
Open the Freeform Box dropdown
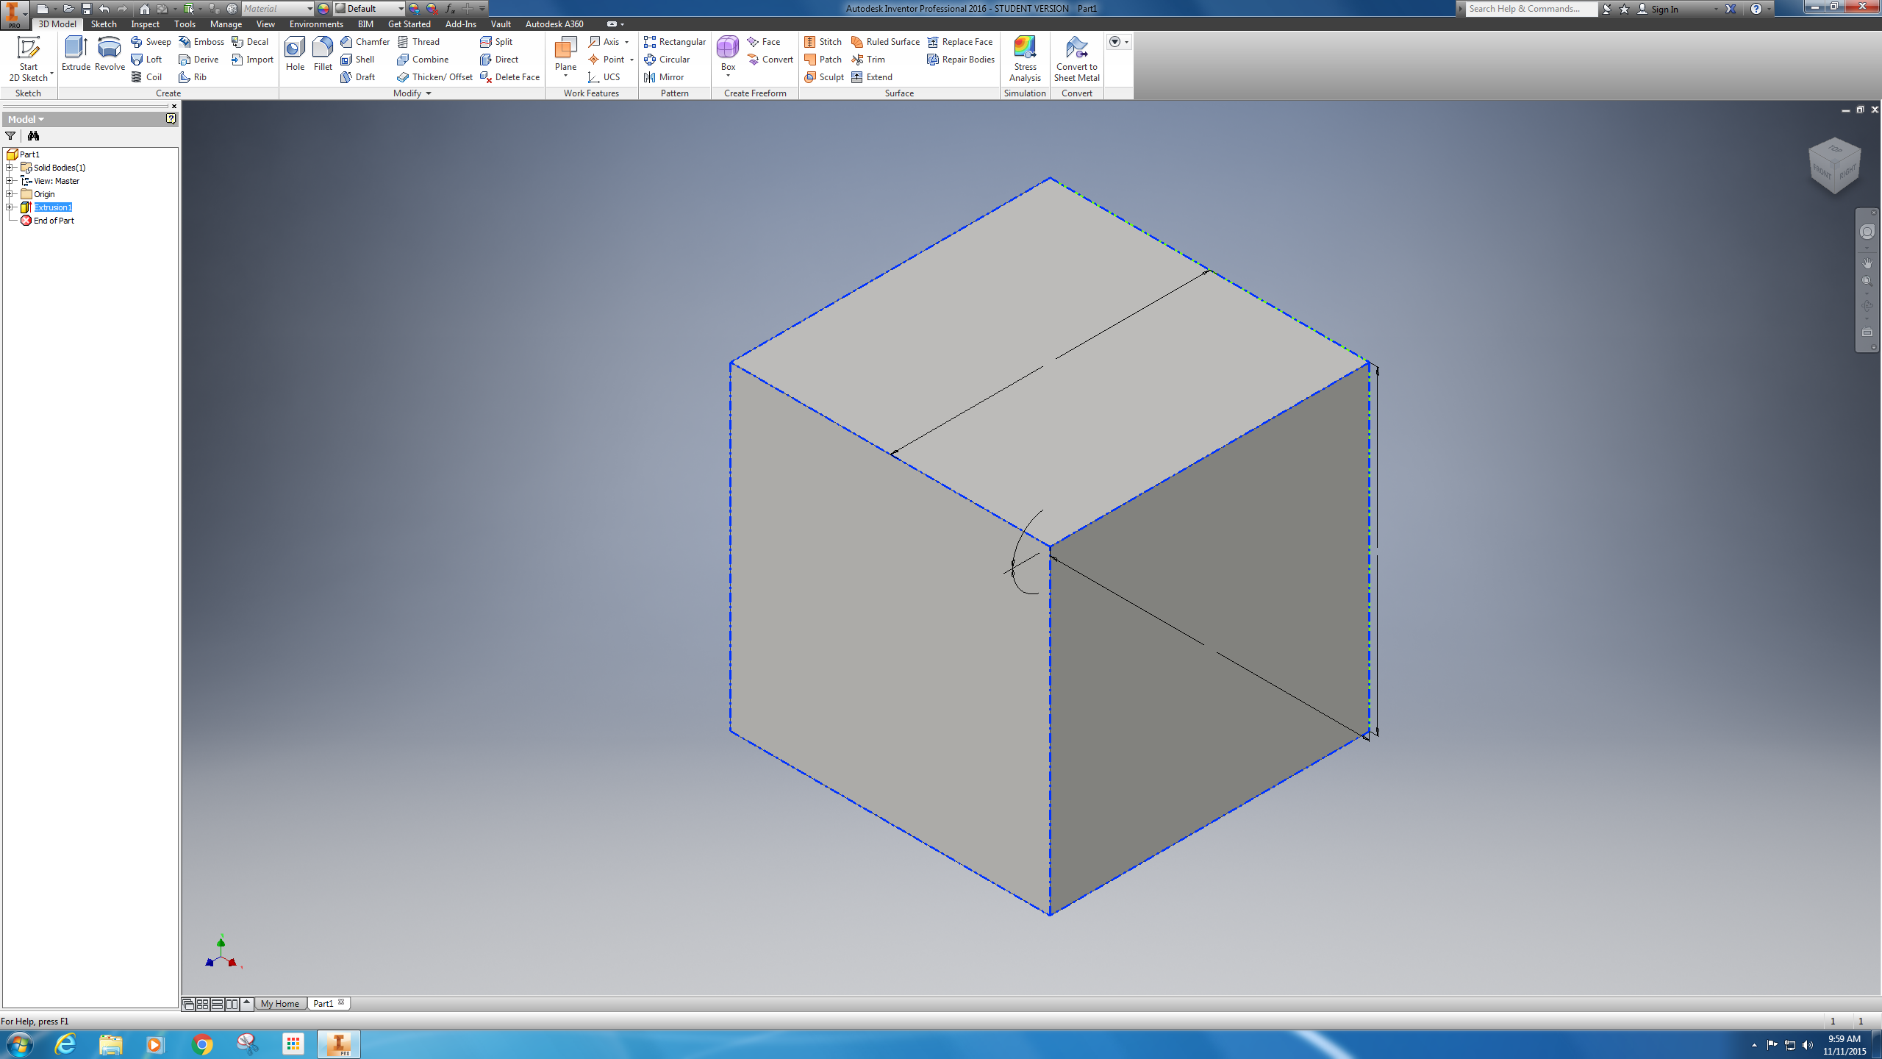(x=728, y=76)
